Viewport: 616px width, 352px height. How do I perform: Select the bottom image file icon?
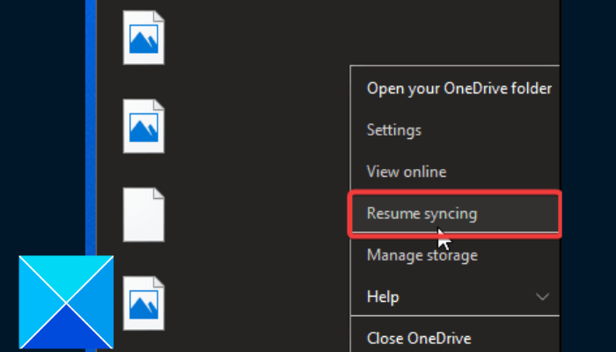143,302
